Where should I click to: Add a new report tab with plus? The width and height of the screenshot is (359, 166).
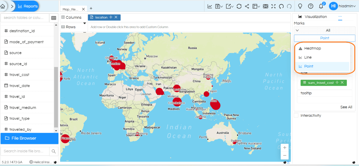tap(91, 8)
